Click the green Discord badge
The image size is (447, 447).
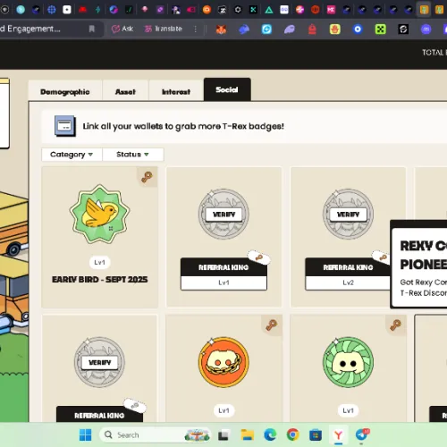click(348, 362)
